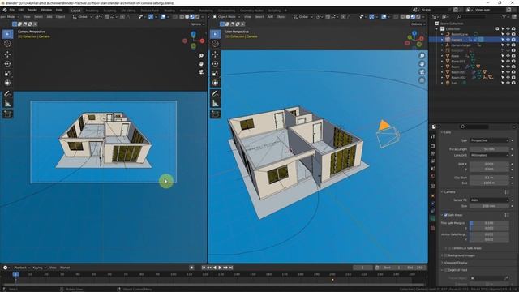Uncheck the Safe Areas checkbox
519x292 pixels.
[x=445, y=215]
